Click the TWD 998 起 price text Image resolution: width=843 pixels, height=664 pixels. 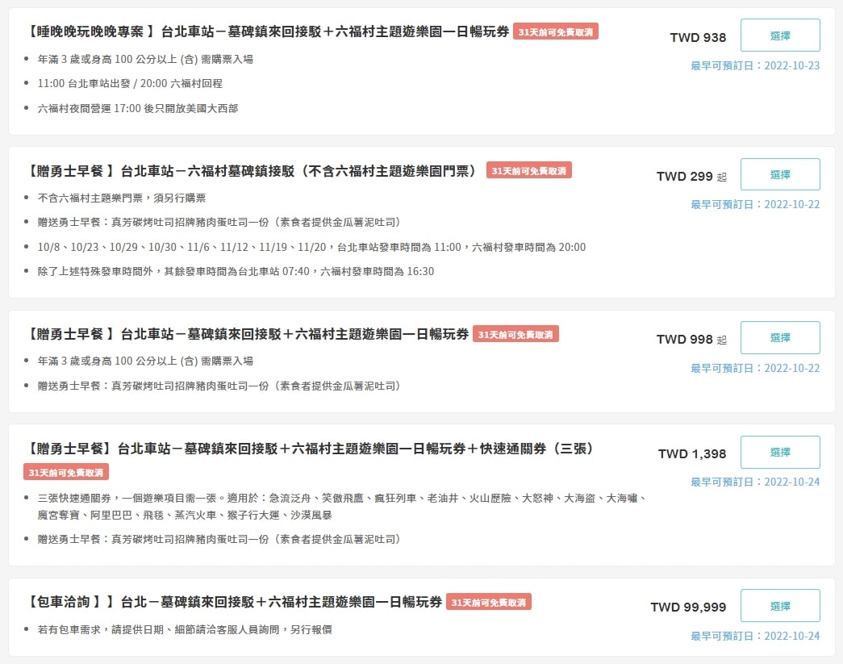click(x=691, y=339)
